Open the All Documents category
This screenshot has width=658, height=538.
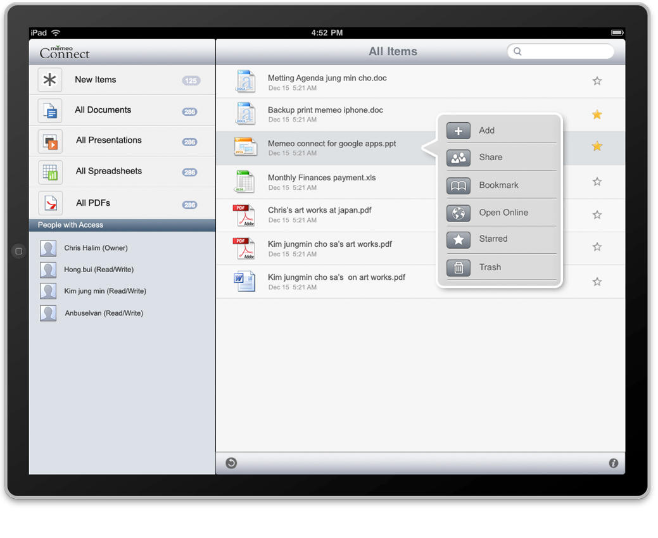103,110
